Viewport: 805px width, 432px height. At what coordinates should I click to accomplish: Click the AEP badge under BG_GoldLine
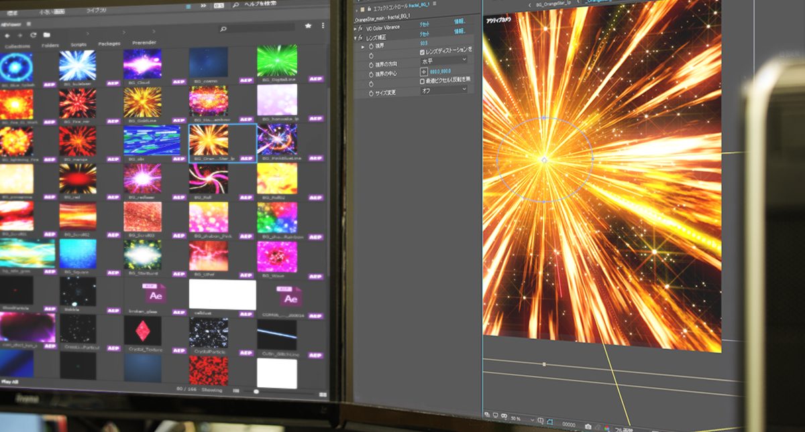pos(178,121)
